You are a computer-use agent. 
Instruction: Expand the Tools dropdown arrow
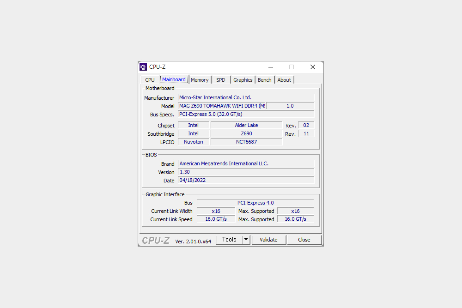click(x=246, y=240)
